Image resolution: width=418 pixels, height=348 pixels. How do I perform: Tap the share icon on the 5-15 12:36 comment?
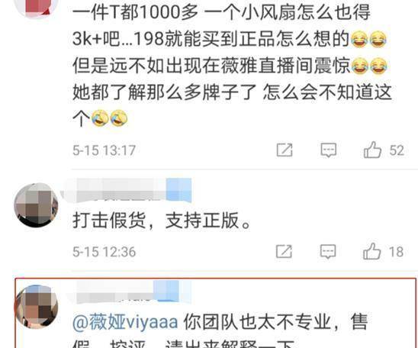284,251
